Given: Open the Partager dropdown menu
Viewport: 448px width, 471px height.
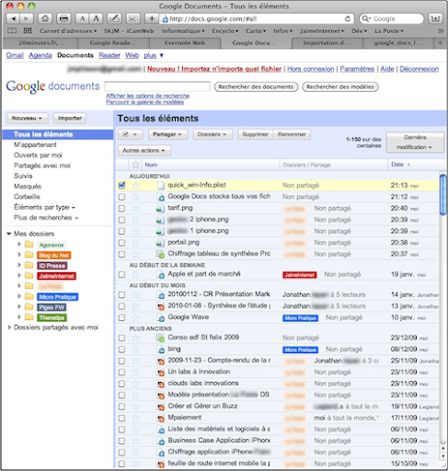Looking at the screenshot, I should coord(167,134).
